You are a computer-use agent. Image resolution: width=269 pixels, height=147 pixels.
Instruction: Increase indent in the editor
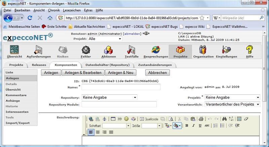(x=237, y=126)
